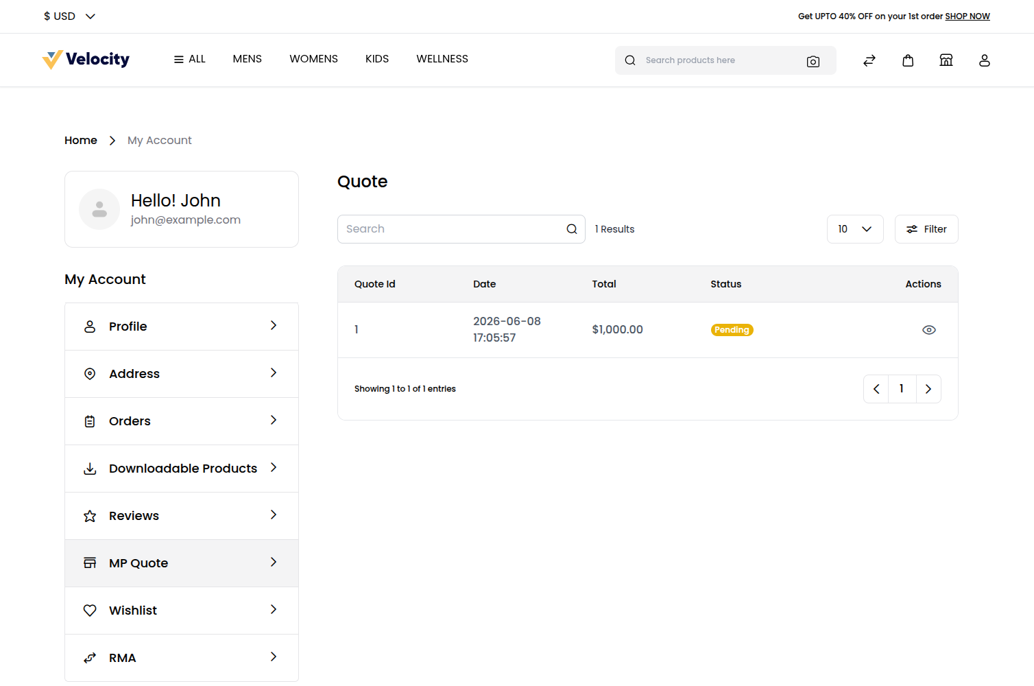Expand Profile section chevron
This screenshot has height=686, width=1034.
(x=274, y=325)
